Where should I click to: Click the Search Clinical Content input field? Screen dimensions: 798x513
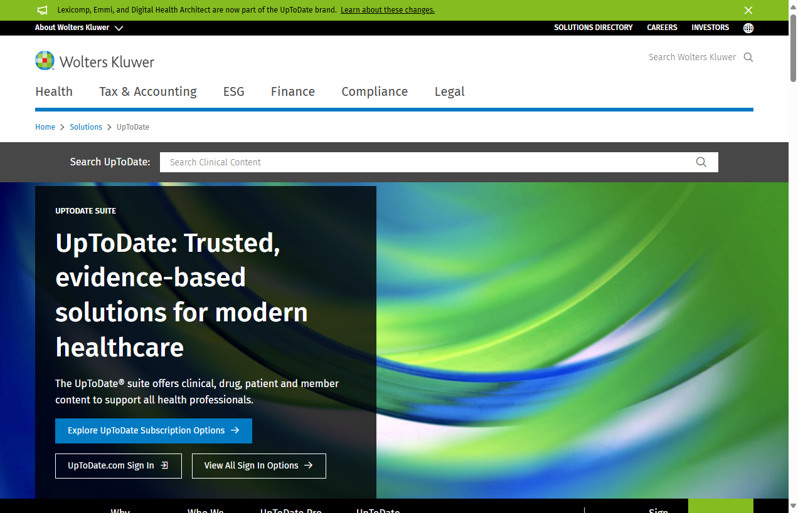tap(427, 162)
